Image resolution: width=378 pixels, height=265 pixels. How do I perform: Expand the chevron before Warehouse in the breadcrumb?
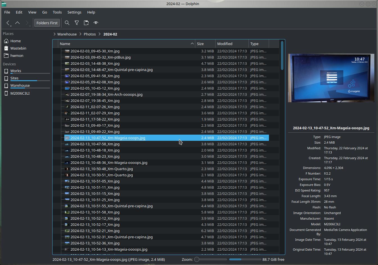[x=54, y=34]
